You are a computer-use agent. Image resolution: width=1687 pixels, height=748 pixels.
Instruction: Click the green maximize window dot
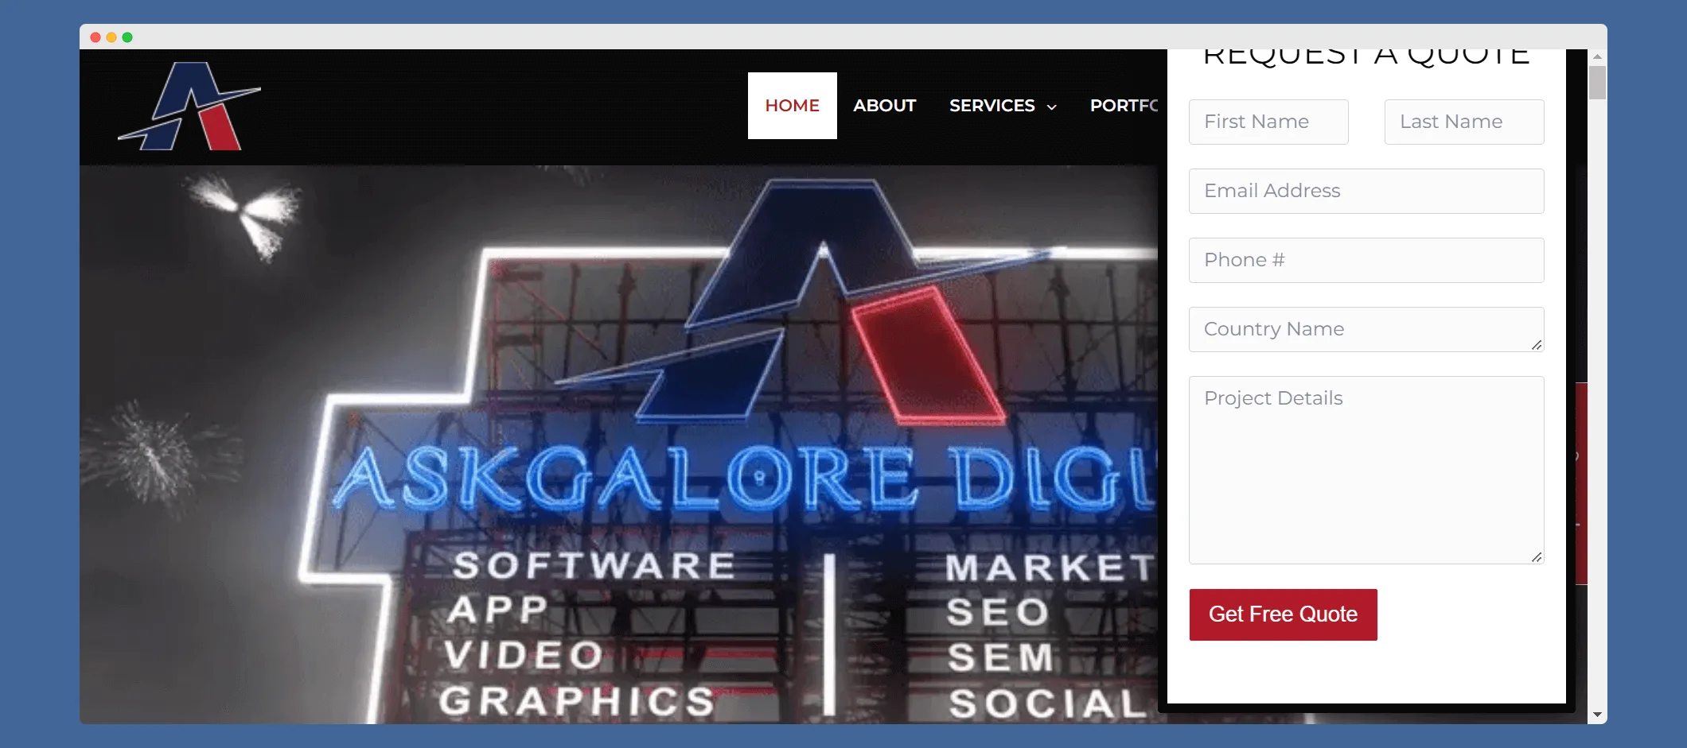(x=127, y=37)
